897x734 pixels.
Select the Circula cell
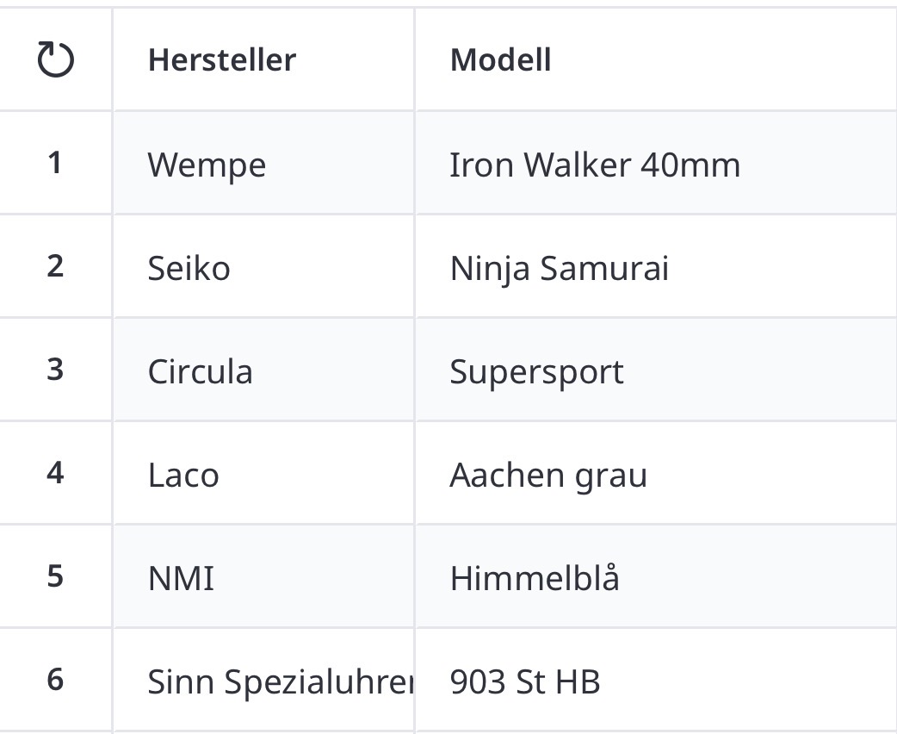point(201,371)
